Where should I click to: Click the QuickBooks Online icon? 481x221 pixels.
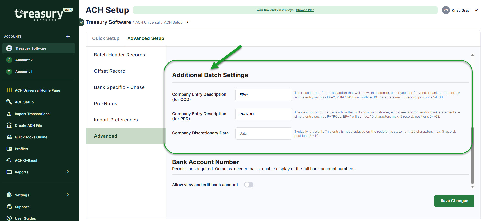(x=9, y=137)
